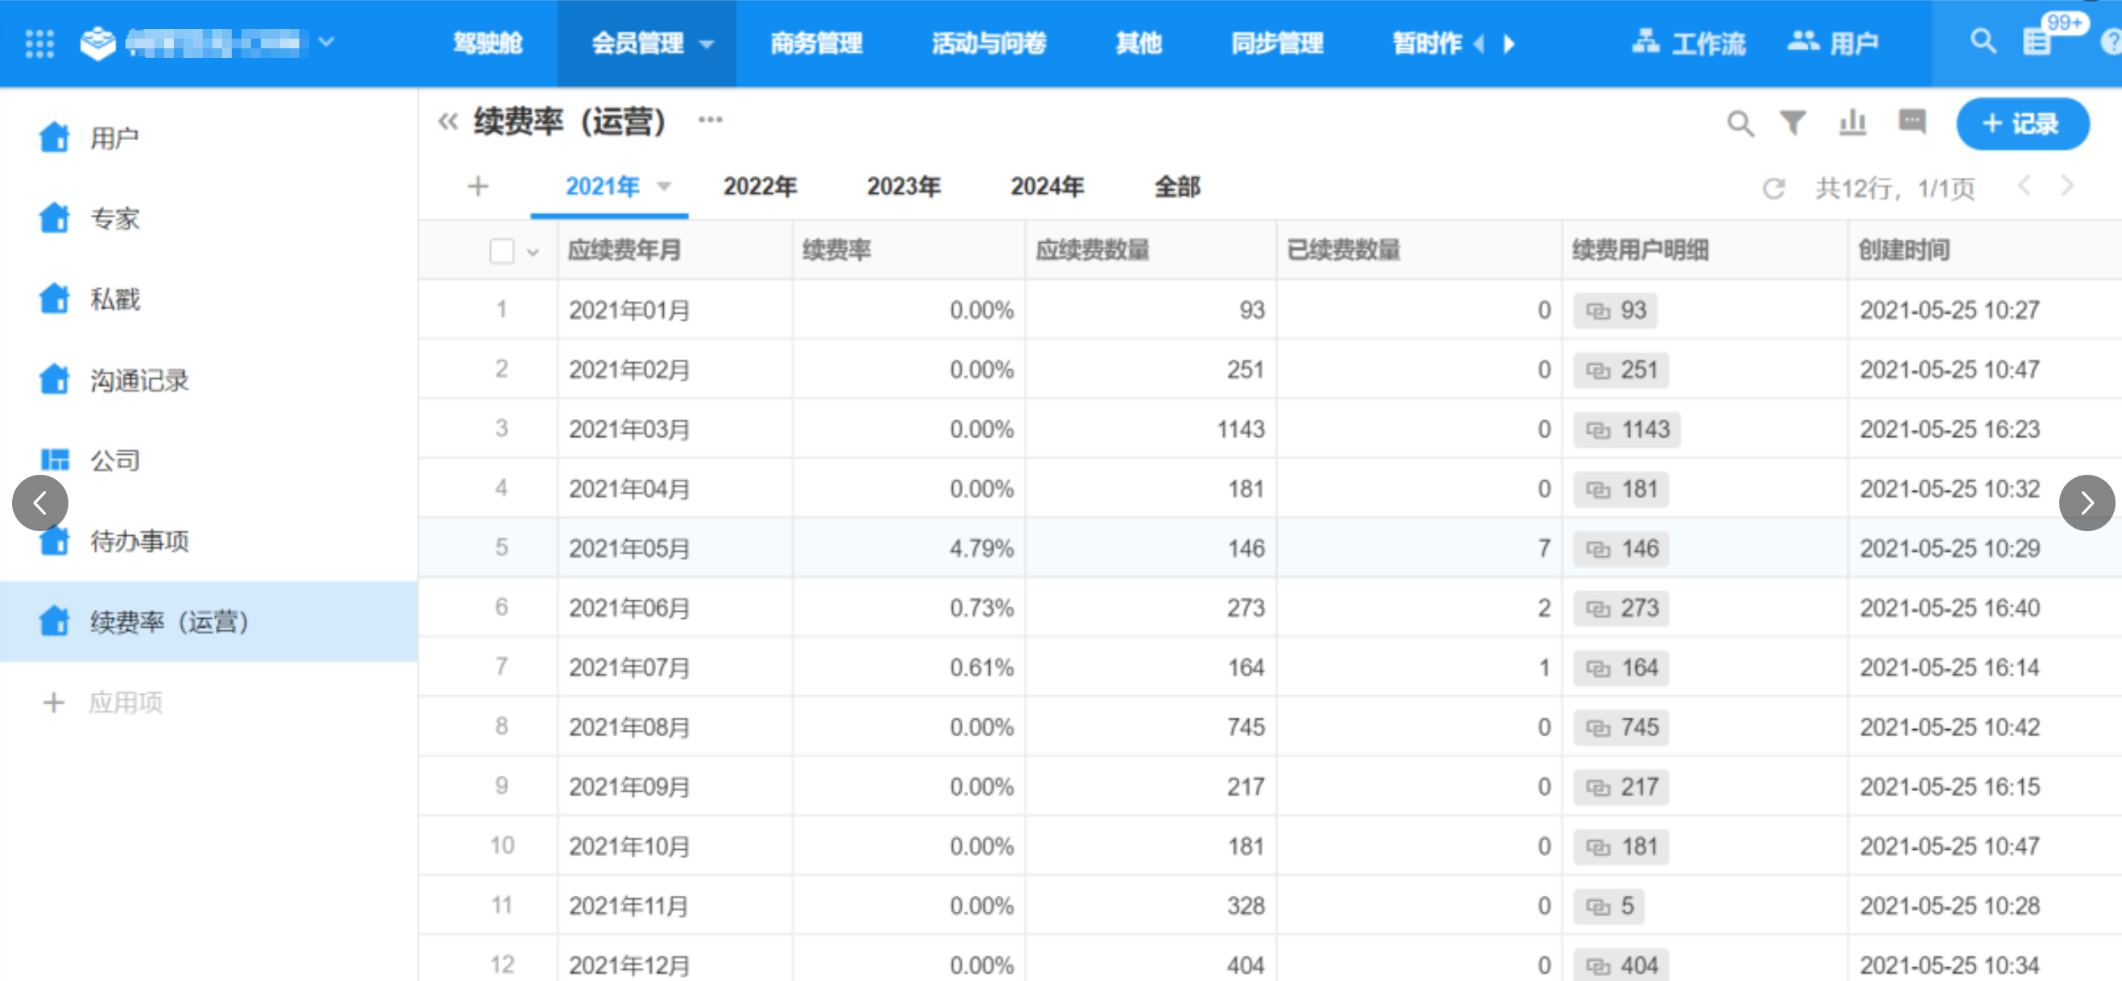Open related records 1143 for 2021年03月
The width and height of the screenshot is (2122, 981).
click(1627, 430)
